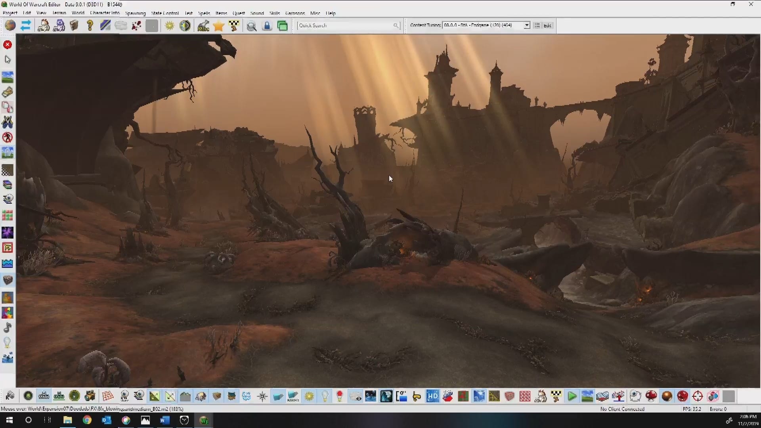
Task: Open the Content Tuning dropdown
Action: tap(527, 25)
